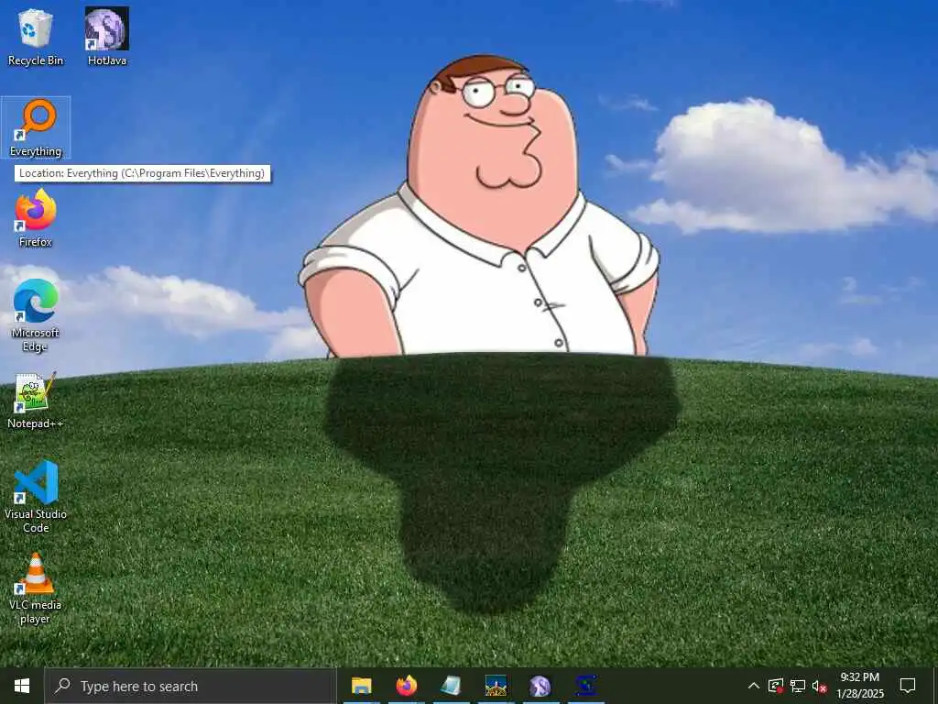
Task: Open the clock showing 9:32 PM
Action: click(x=859, y=686)
